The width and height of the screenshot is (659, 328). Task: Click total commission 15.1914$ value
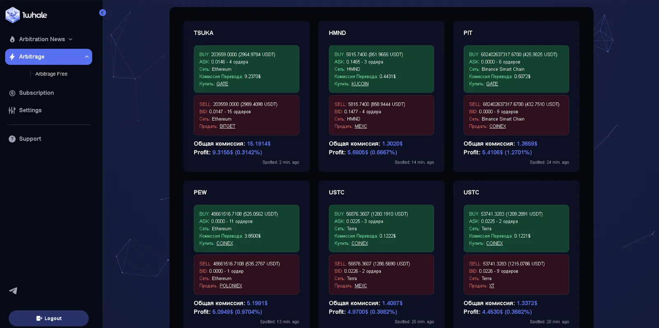coord(259,144)
